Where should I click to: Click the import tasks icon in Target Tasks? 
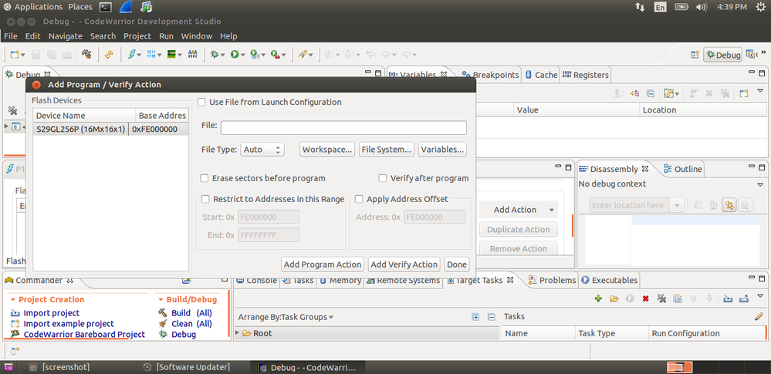[728, 298]
